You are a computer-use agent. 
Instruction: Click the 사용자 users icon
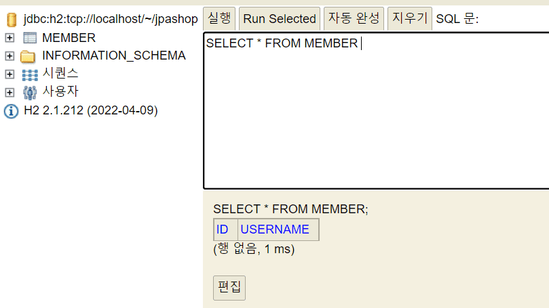[x=30, y=93]
